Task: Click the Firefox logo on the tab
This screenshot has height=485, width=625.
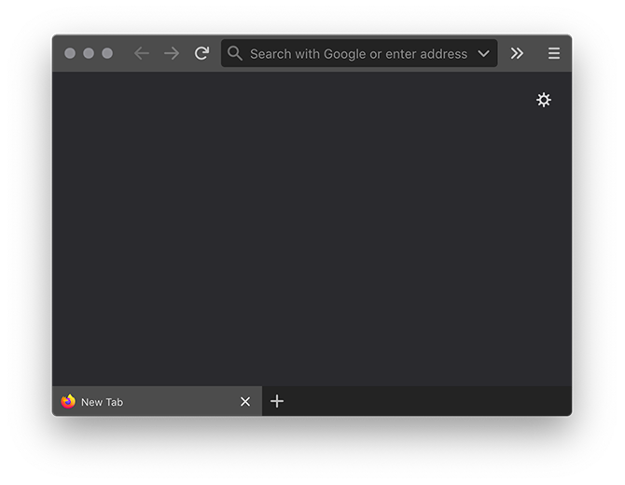Action: [x=68, y=401]
